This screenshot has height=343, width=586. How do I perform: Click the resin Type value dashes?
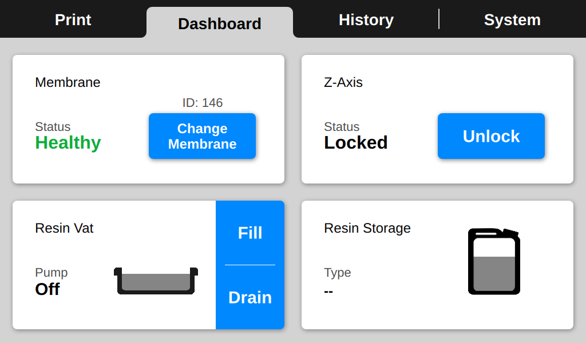point(328,291)
